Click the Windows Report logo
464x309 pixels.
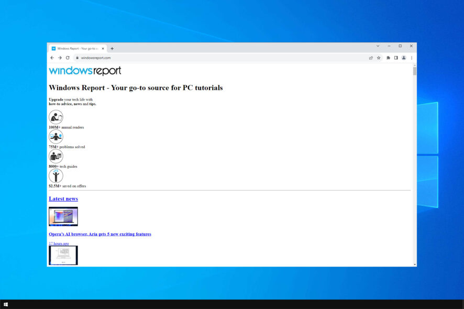tap(85, 71)
